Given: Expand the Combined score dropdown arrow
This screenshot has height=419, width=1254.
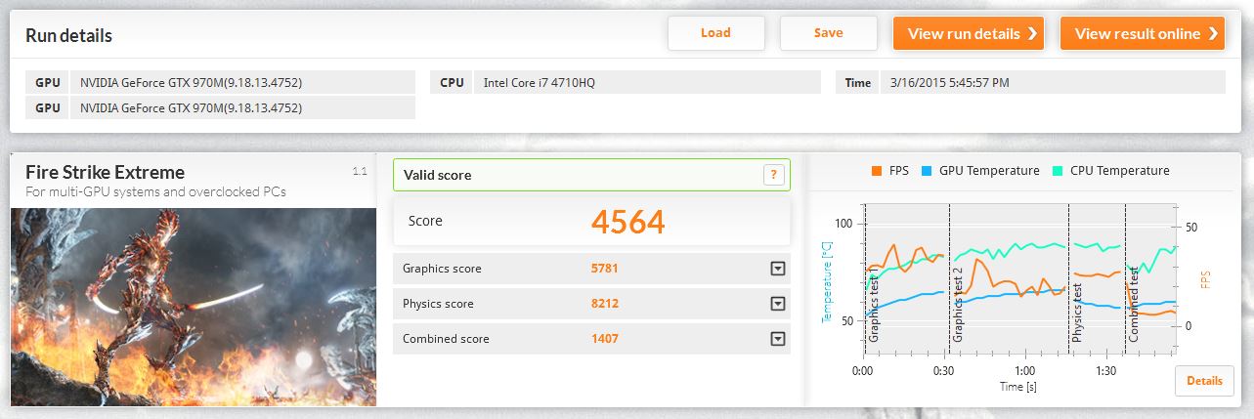Looking at the screenshot, I should pyautogui.click(x=778, y=339).
